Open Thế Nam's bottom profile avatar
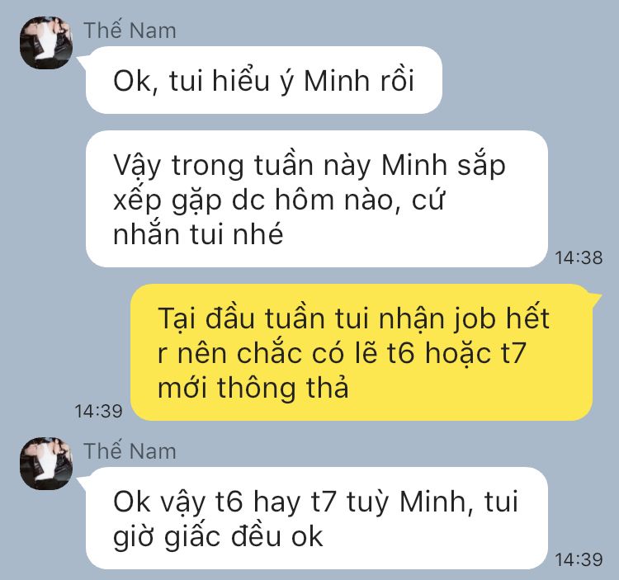619x580 pixels. point(46,463)
